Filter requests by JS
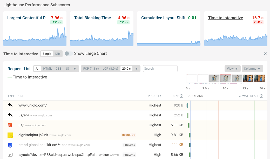Viewport: 270px width, 159px height. [67, 69]
